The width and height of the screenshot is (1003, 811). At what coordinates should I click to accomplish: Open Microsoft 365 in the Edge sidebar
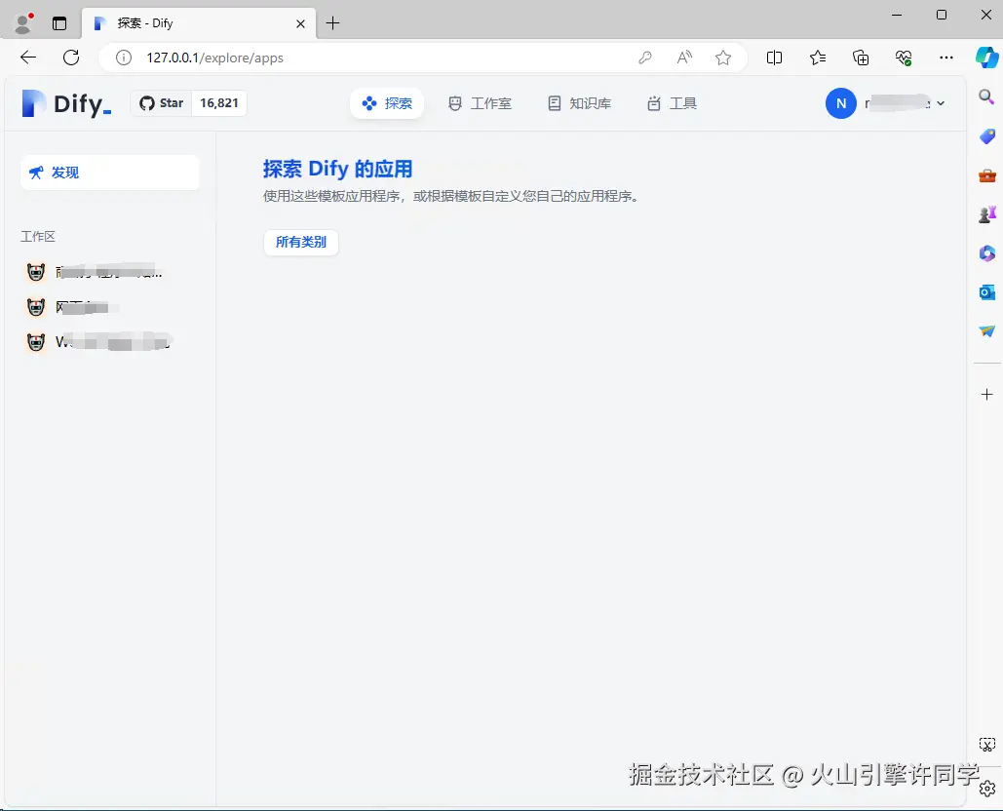[986, 253]
